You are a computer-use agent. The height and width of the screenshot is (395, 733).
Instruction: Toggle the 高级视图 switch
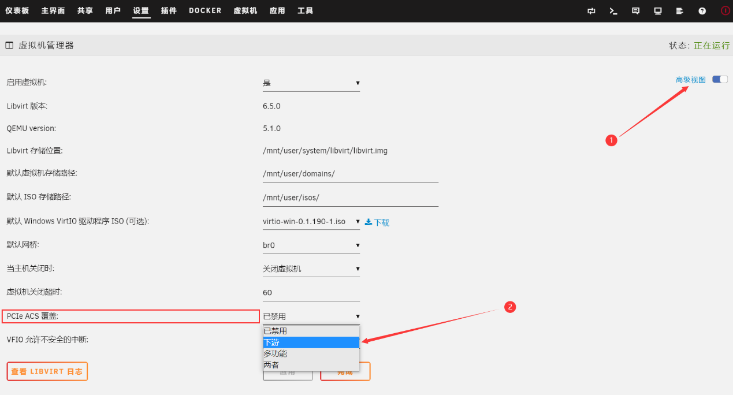720,80
